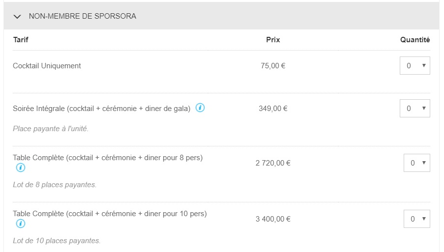Click the 349,00 € price
Image resolution: width=444 pixels, height=252 pixels.
tap(273, 109)
